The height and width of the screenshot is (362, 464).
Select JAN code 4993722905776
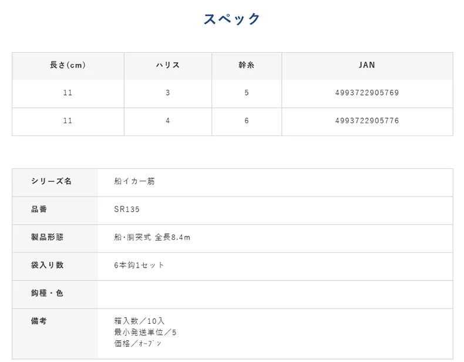pos(367,121)
